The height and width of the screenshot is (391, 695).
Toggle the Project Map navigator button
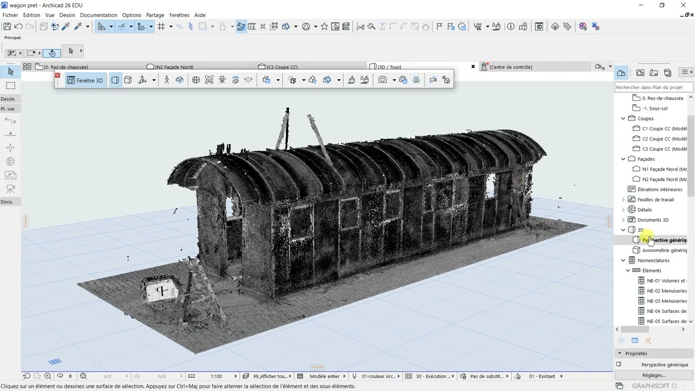[621, 72]
